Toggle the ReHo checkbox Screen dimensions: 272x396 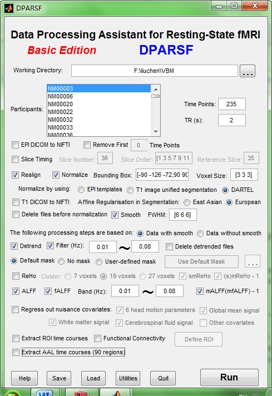tap(16, 276)
